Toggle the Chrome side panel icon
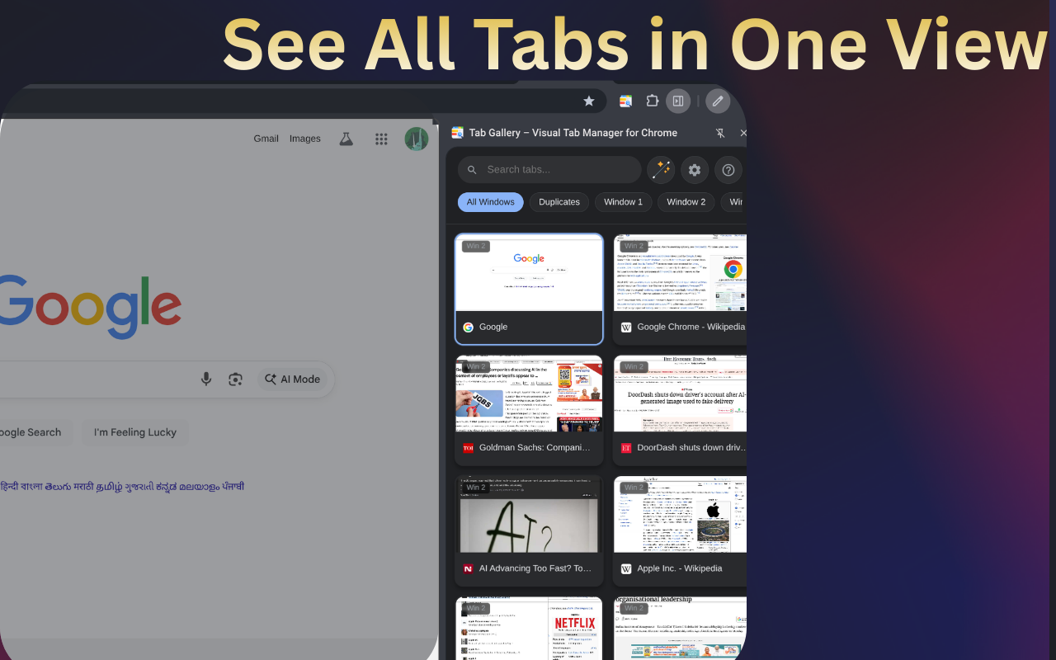1056x660 pixels. tap(678, 101)
